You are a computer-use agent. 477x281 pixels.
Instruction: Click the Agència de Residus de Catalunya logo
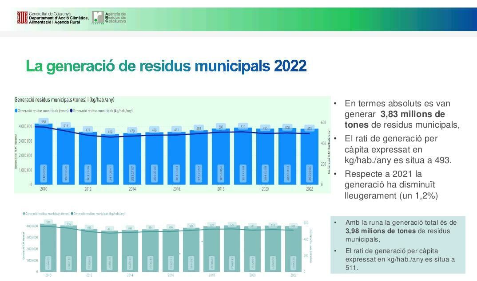click(98, 17)
